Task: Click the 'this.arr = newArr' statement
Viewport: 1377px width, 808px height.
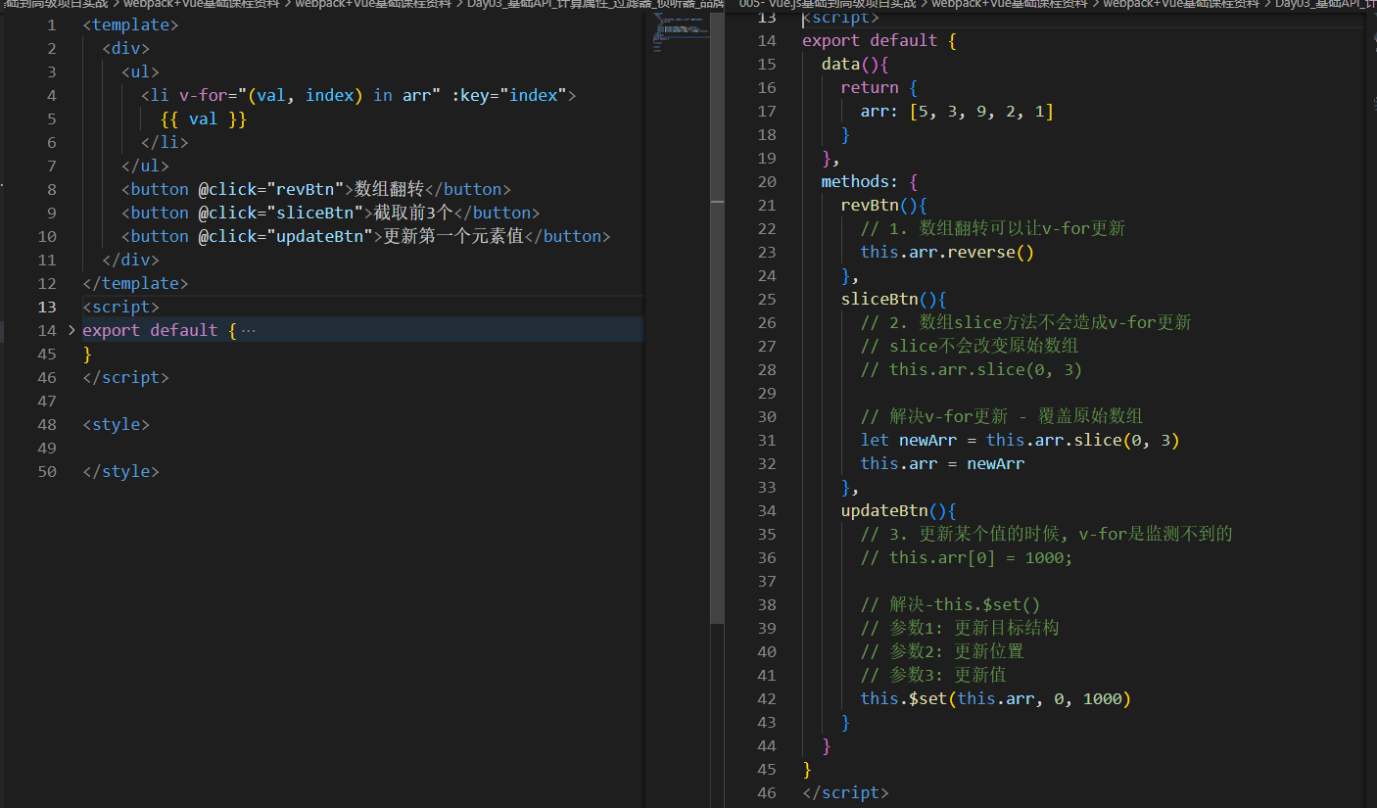Action: click(x=942, y=463)
